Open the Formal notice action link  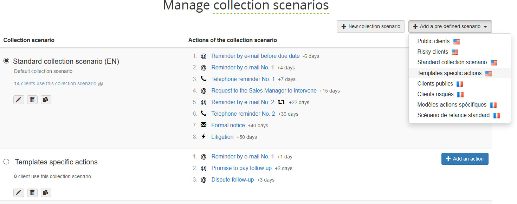pos(228,125)
